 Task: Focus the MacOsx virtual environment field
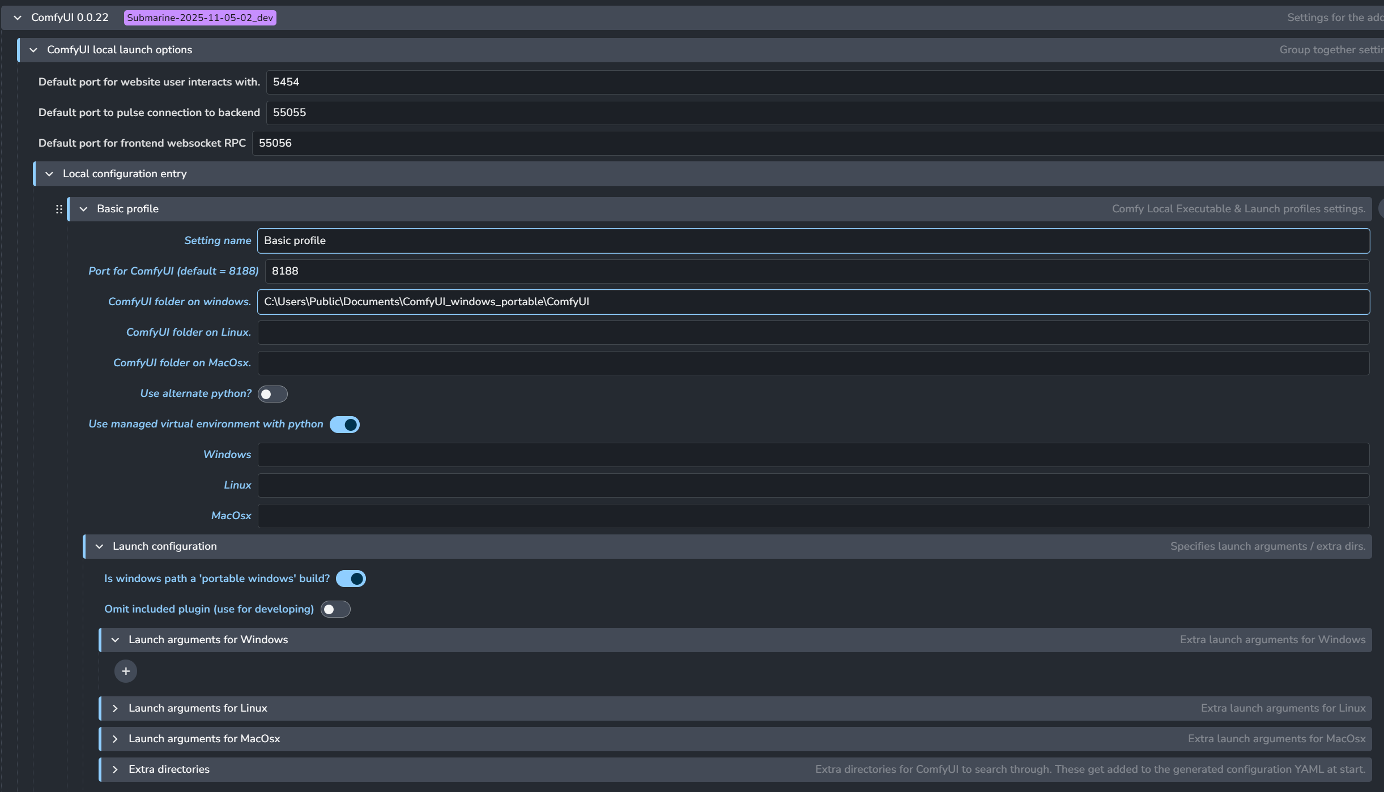coord(814,516)
